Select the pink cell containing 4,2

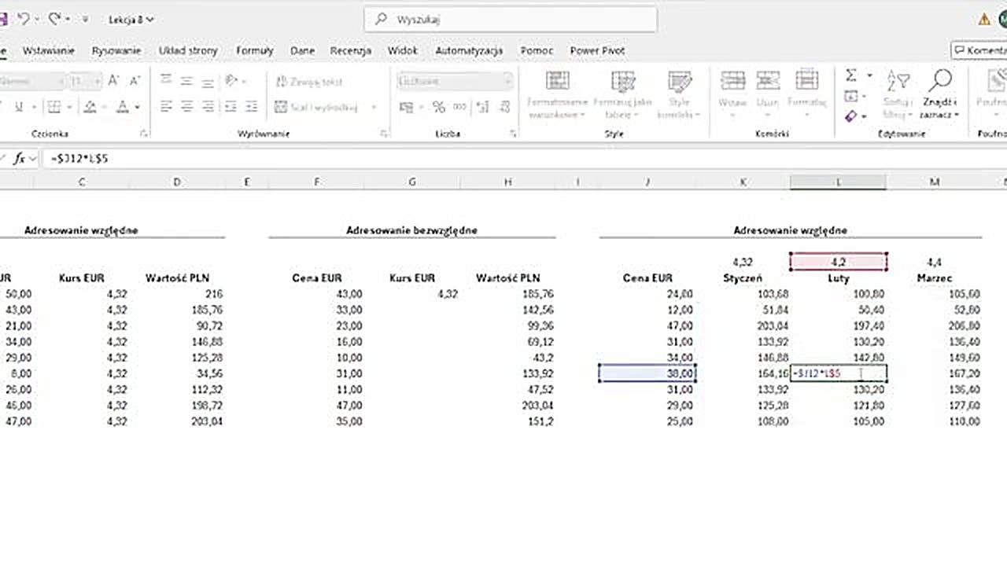coord(838,262)
